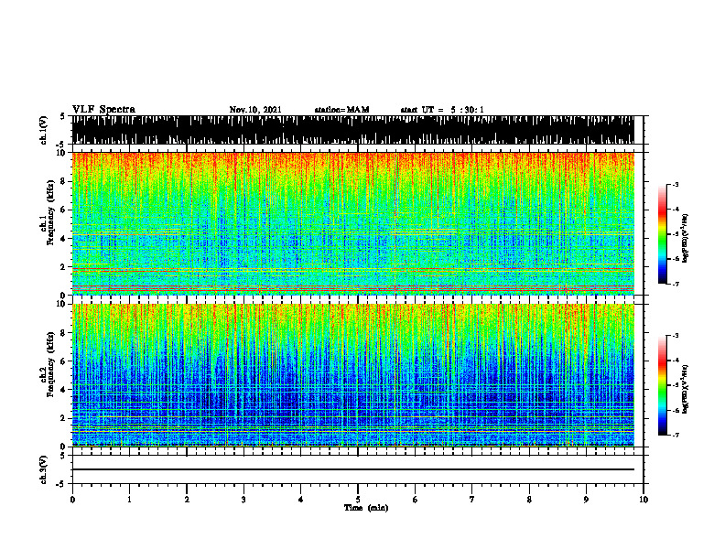
Task: Click the "start UT = 5:30:1" header text
Action: pyautogui.click(x=442, y=110)
